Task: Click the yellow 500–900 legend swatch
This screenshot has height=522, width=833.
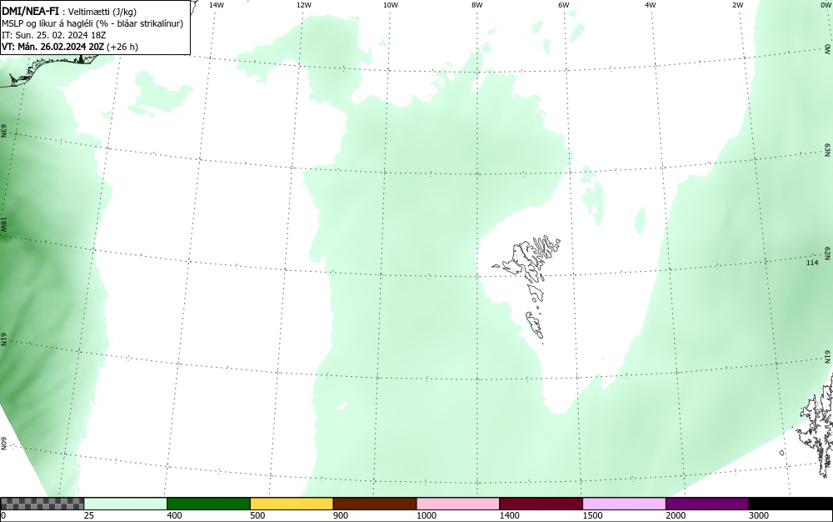Action: [x=292, y=504]
